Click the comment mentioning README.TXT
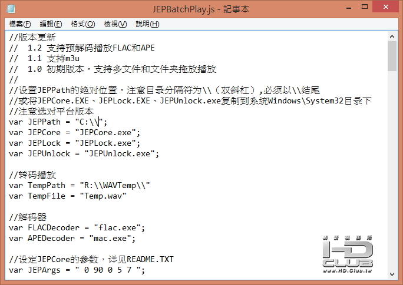Image resolution: width=403 pixels, height=285 pixels. [91, 259]
